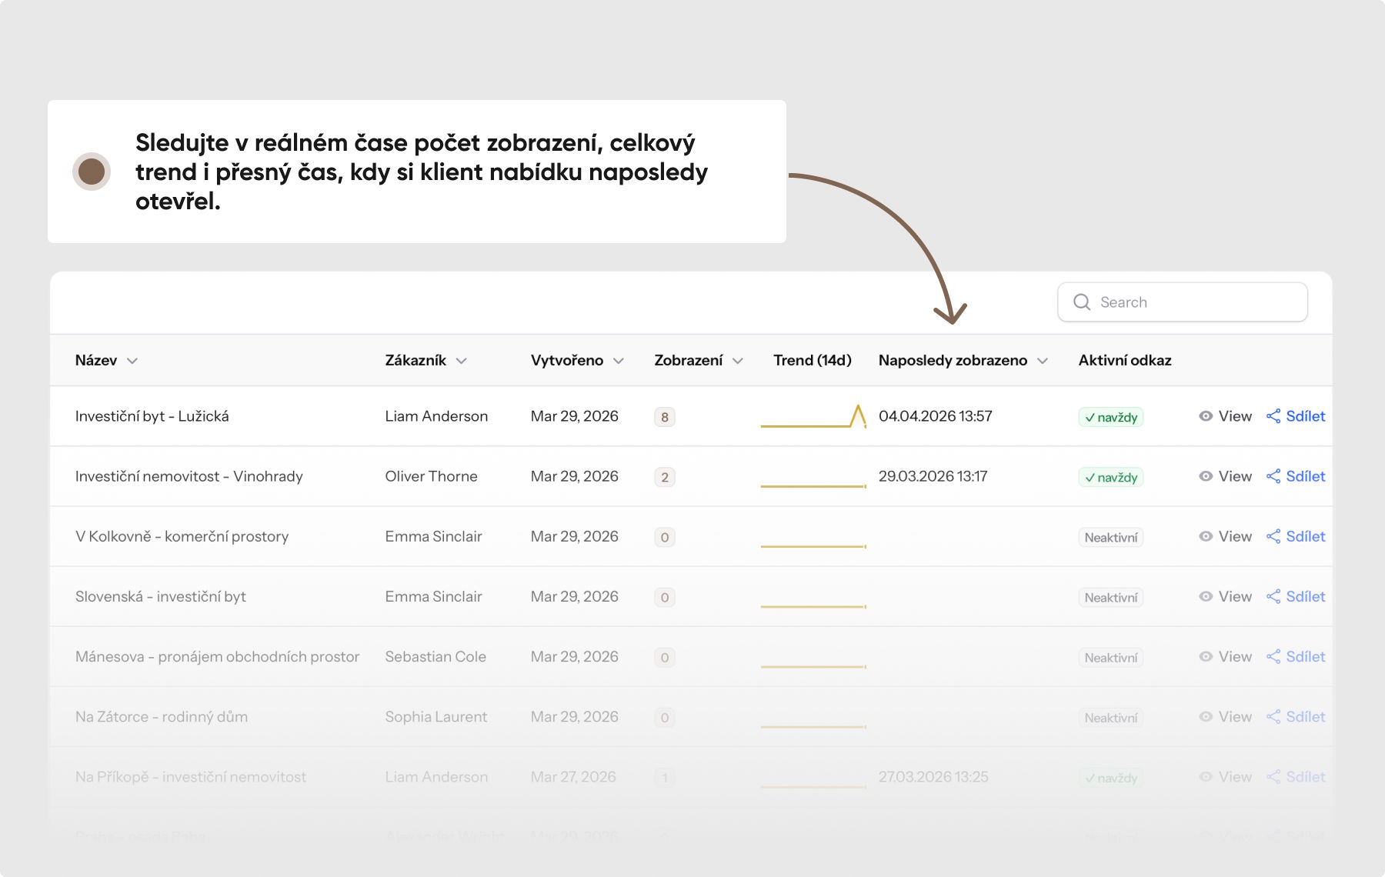Click the search magnifier icon
This screenshot has width=1385, height=877.
1082,302
